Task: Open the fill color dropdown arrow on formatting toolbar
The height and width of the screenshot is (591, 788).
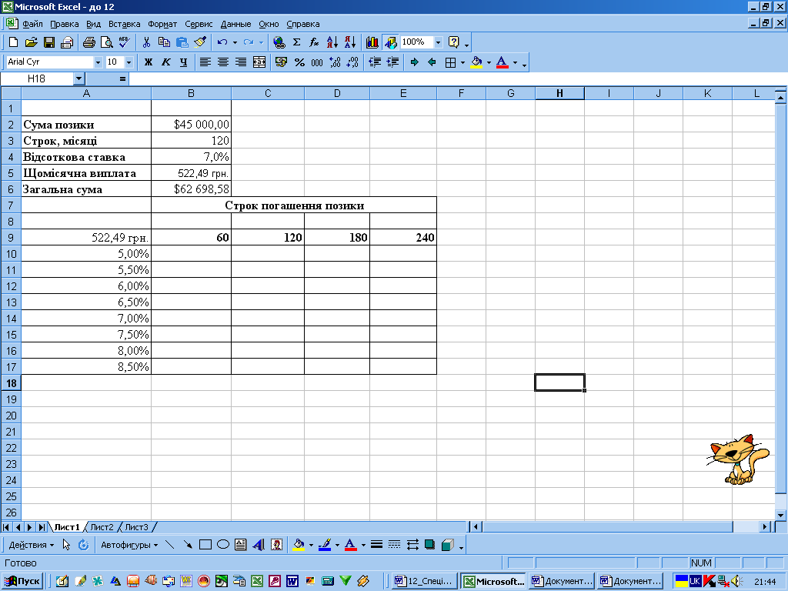Action: point(489,63)
